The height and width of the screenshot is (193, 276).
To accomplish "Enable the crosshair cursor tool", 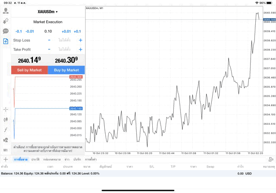I will 6,110.
